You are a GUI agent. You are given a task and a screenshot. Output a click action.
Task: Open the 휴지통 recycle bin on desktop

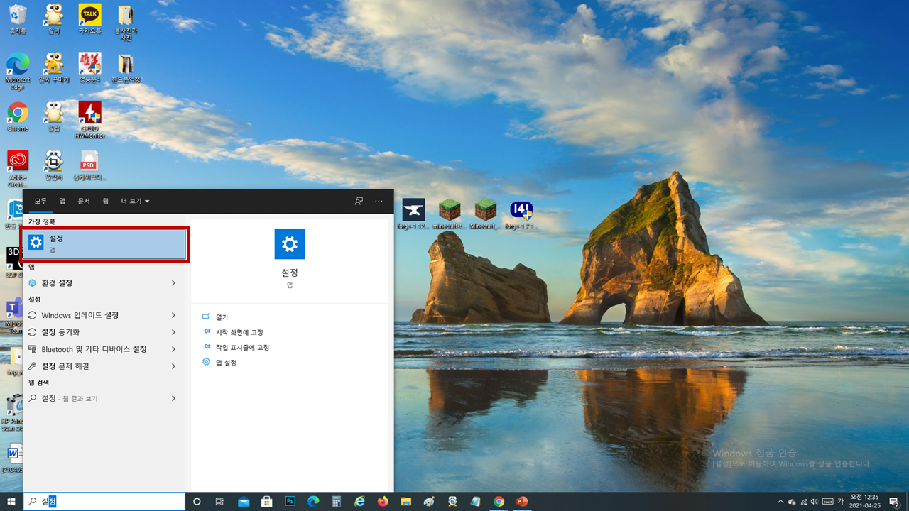pos(18,19)
